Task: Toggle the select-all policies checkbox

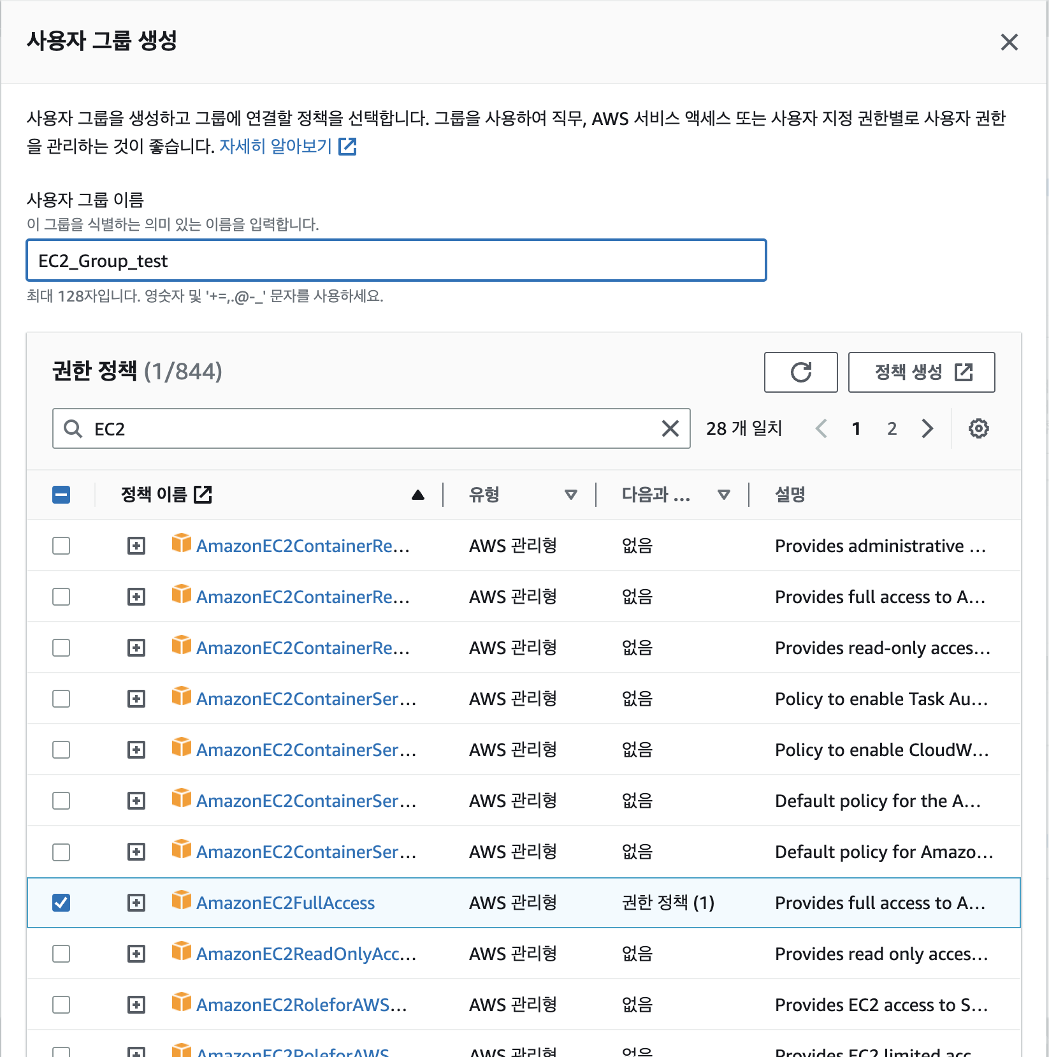Action: click(x=61, y=495)
